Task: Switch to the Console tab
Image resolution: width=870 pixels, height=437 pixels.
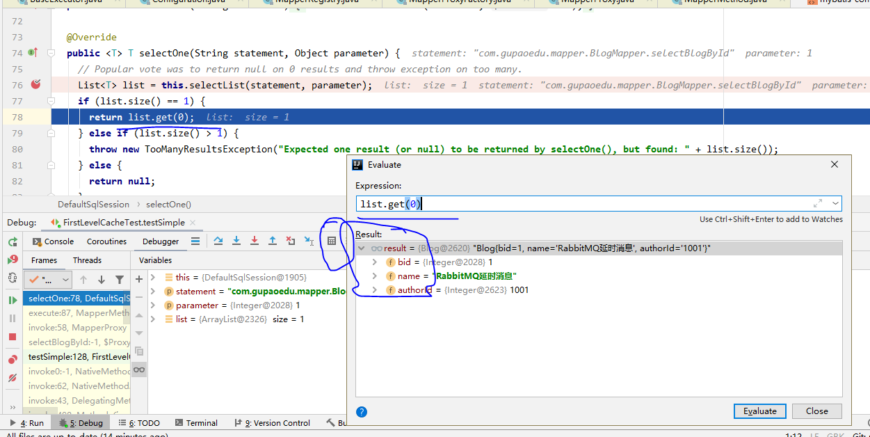Action: click(54, 241)
